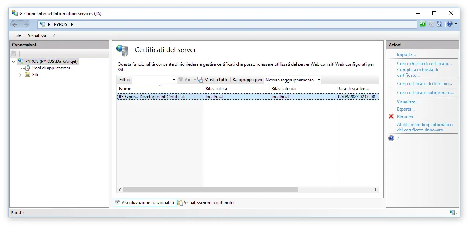Maximize the IIS Manager window

[434, 13]
